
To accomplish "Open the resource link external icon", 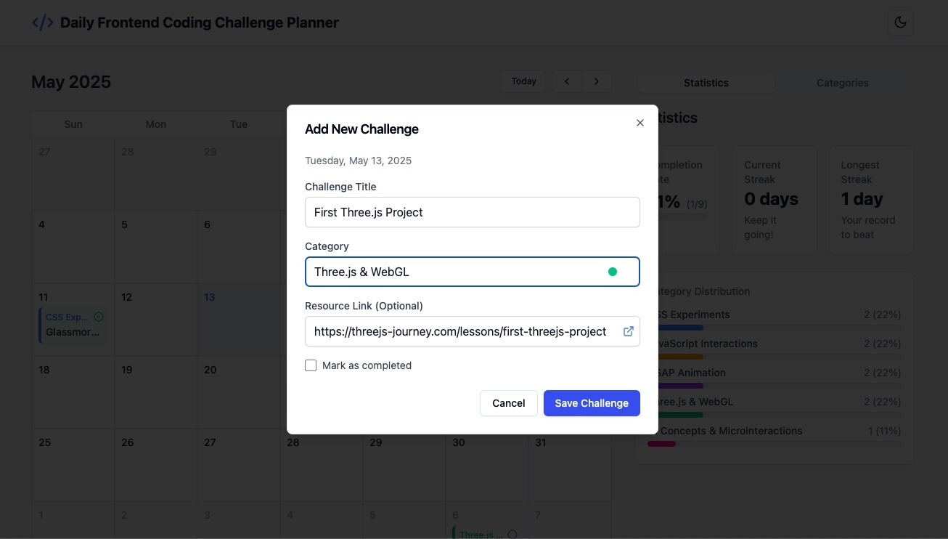I will coord(629,331).
